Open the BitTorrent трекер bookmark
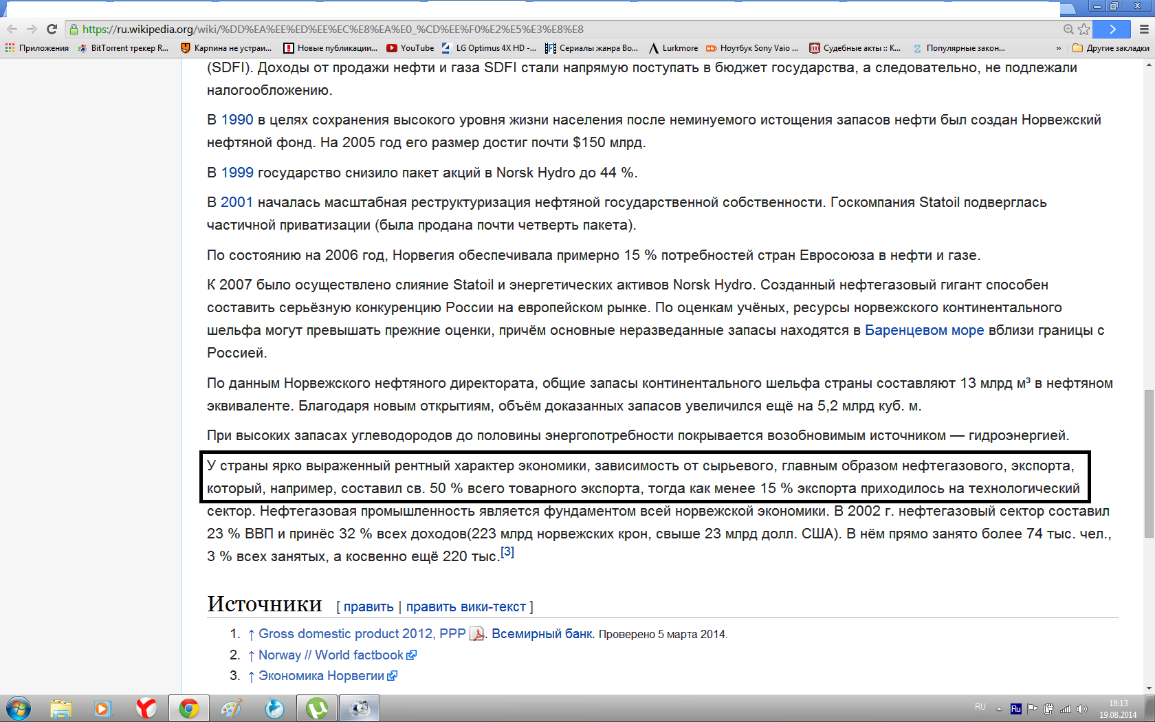Screen dimensions: 1155x722 click(x=123, y=48)
